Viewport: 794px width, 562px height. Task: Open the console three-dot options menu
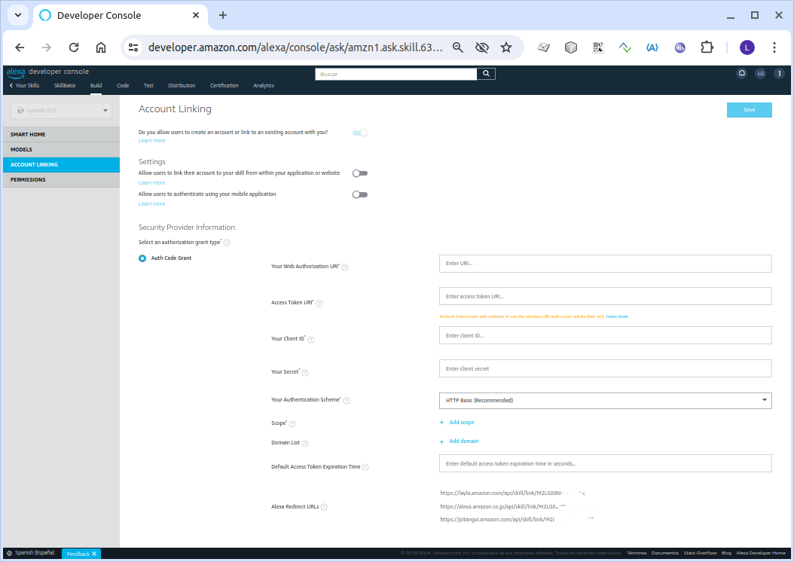pos(780,73)
